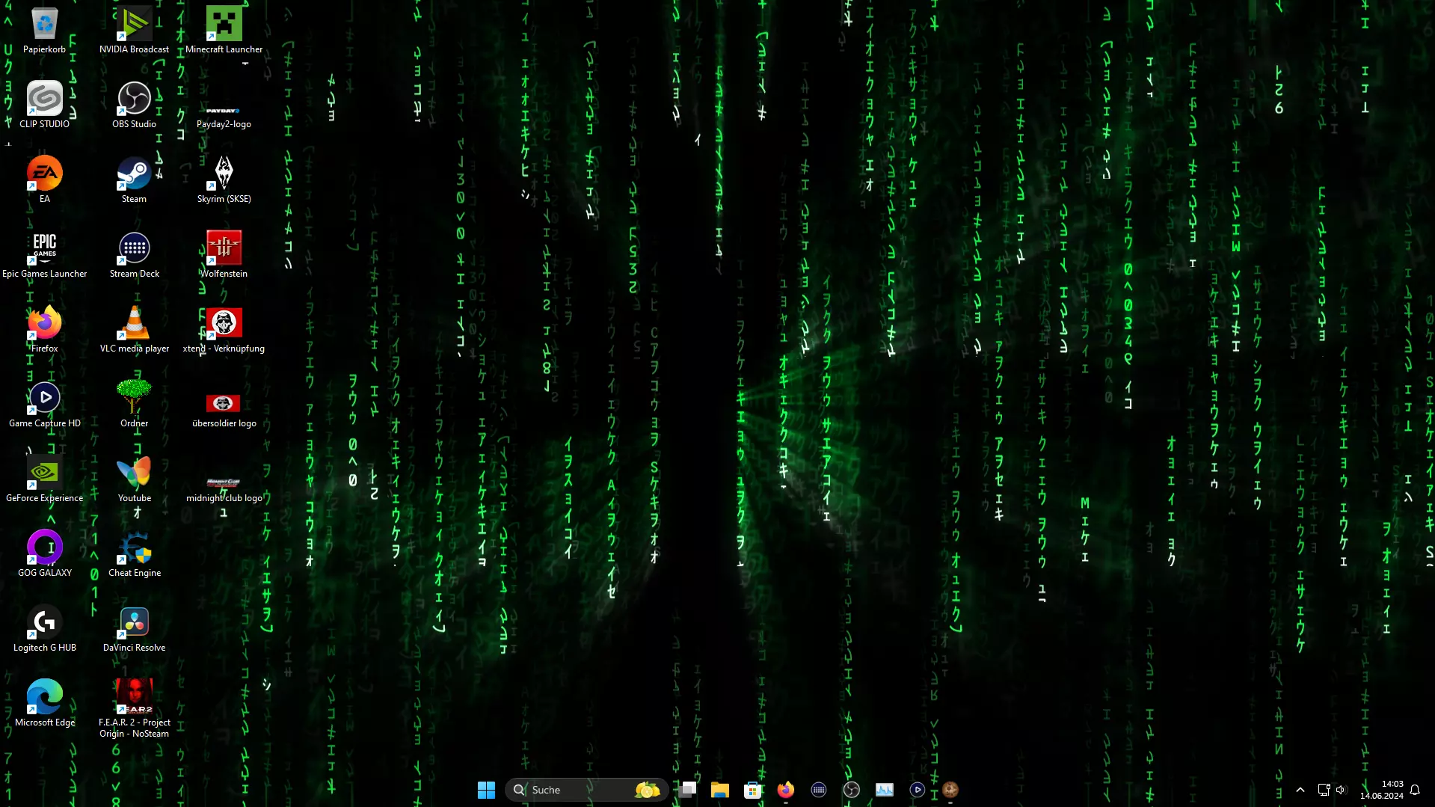
Task: Select the GOG GALAXY shortcut
Action: [44, 554]
